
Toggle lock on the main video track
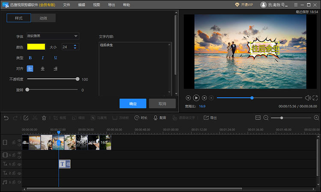(x=14, y=143)
